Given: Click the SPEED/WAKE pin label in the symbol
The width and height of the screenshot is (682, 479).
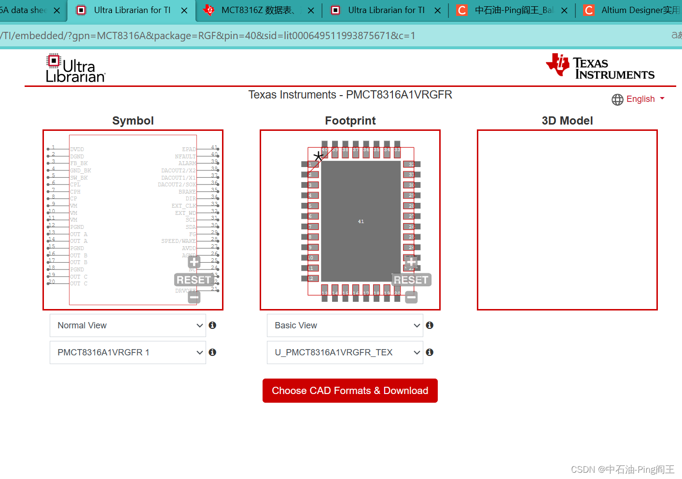Looking at the screenshot, I should [x=179, y=241].
